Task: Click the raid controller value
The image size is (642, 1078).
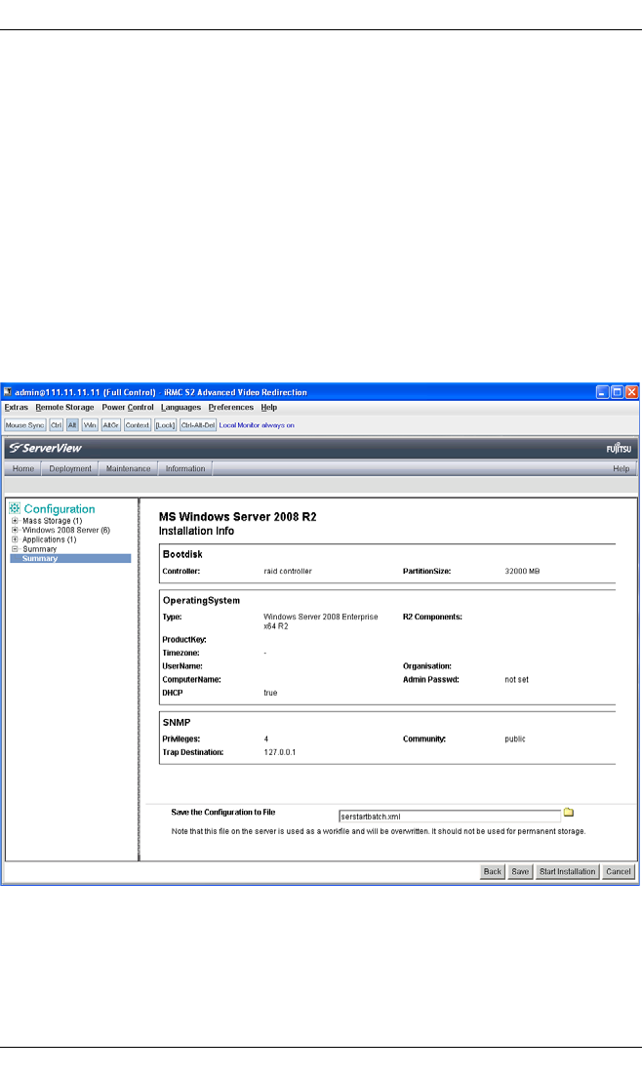Action: coord(288,572)
